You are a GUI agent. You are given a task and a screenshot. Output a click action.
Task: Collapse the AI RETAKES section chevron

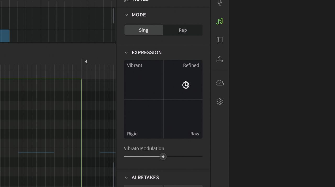126,178
